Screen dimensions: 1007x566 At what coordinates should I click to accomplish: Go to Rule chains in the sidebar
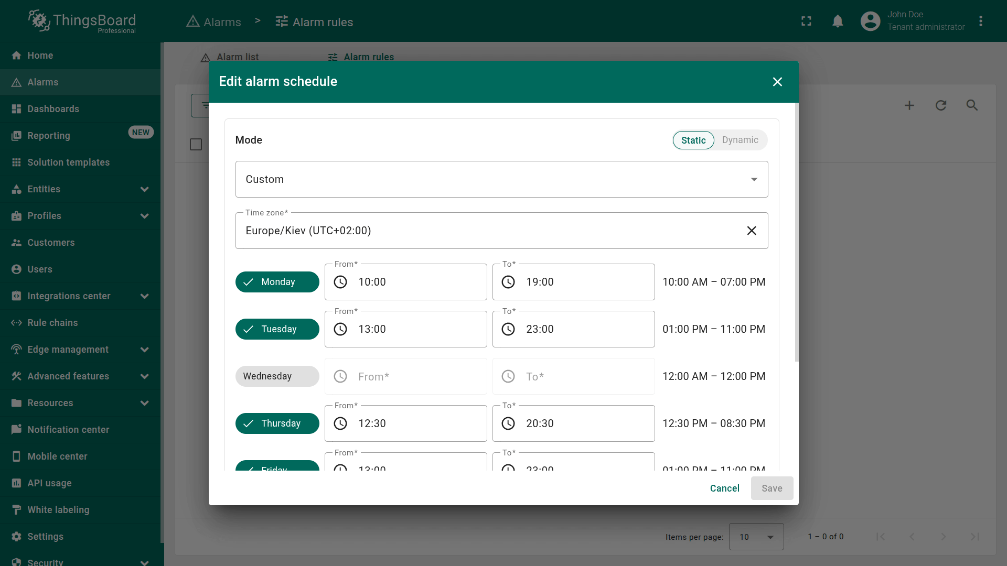point(52,323)
